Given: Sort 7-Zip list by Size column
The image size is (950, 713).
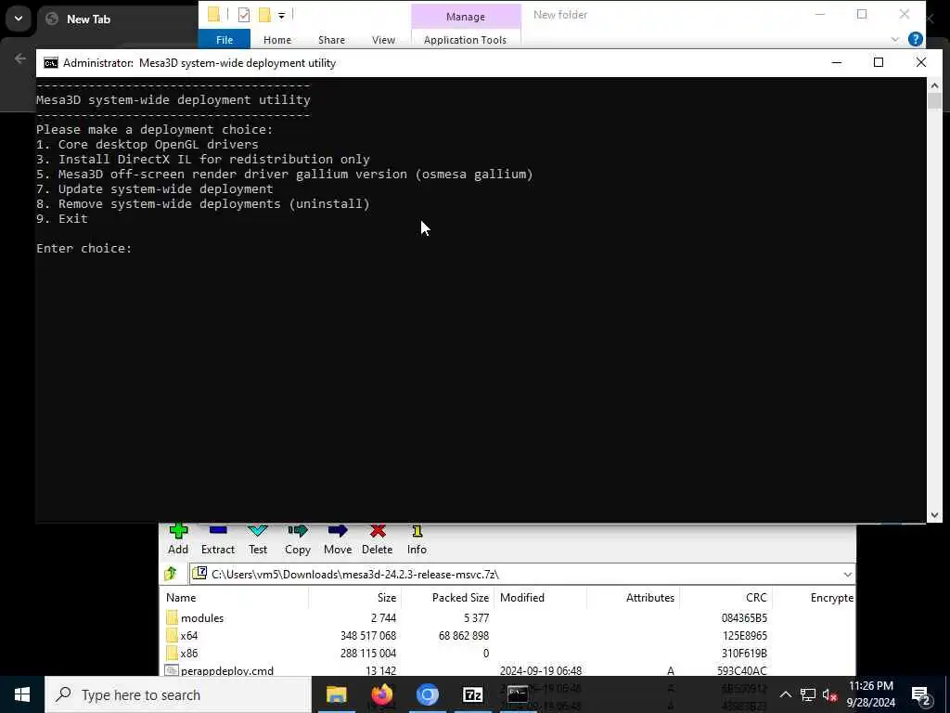Looking at the screenshot, I should (355, 597).
